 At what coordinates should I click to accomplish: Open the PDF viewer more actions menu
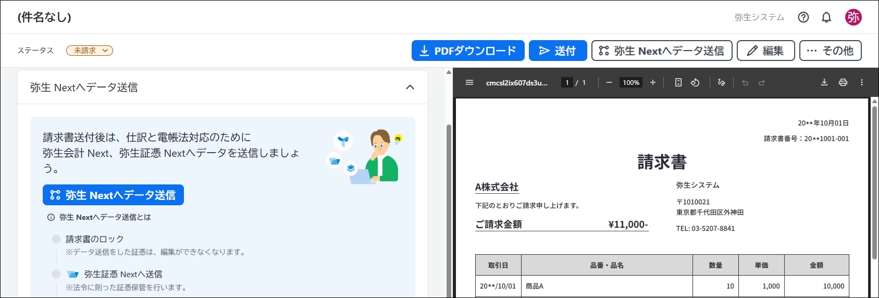click(862, 82)
